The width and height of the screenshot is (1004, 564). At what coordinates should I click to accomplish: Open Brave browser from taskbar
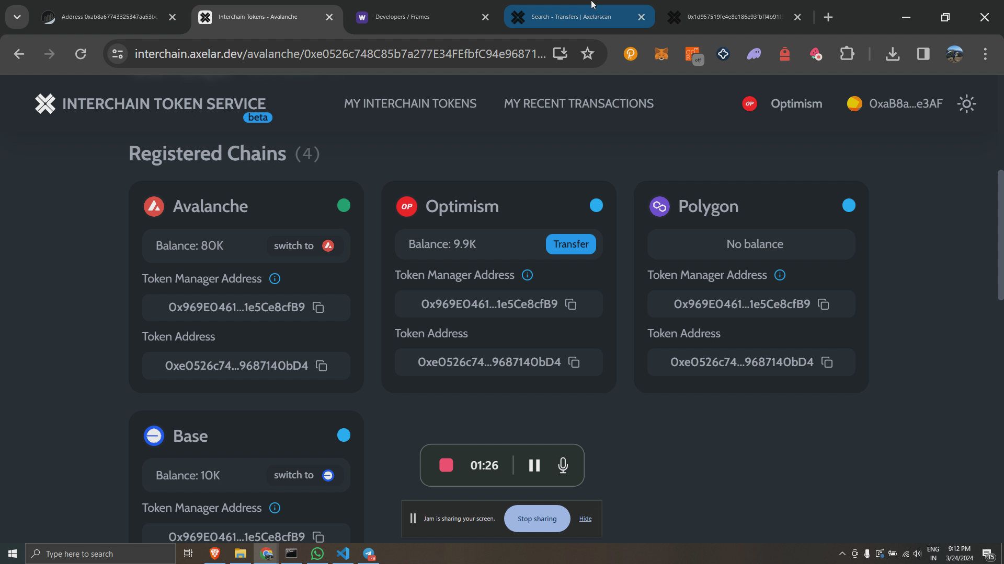pyautogui.click(x=214, y=554)
